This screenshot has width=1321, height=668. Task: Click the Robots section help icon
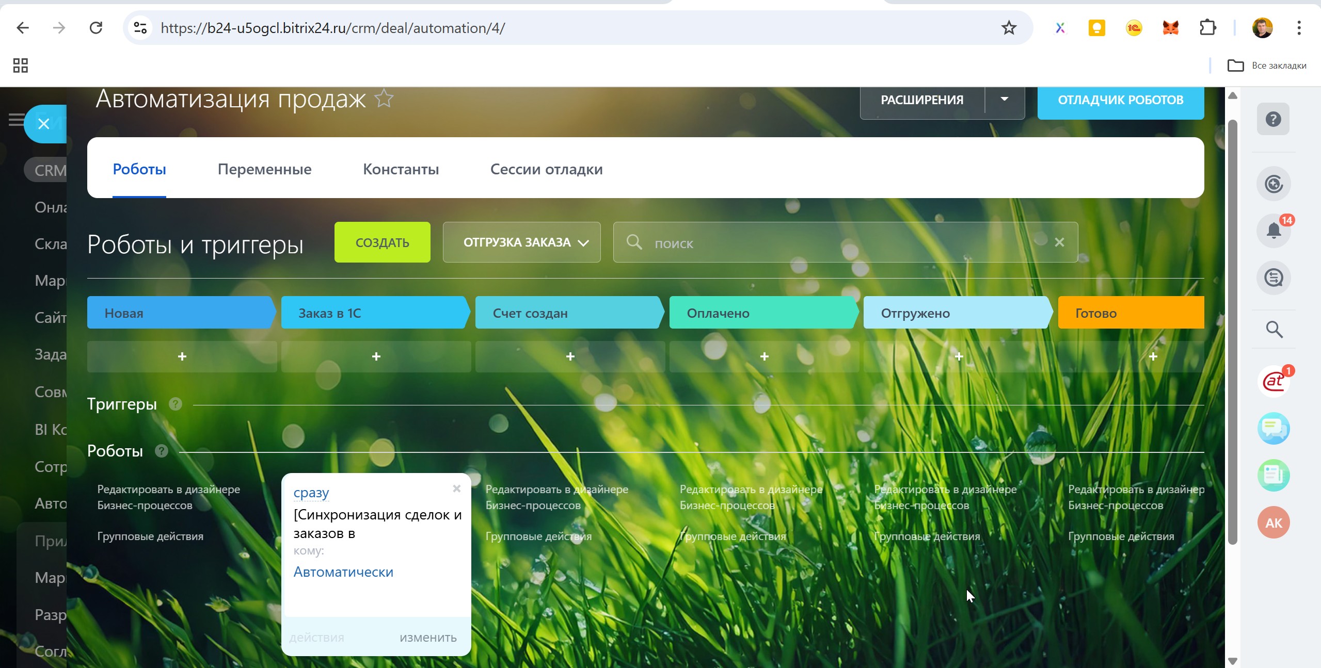tap(162, 451)
